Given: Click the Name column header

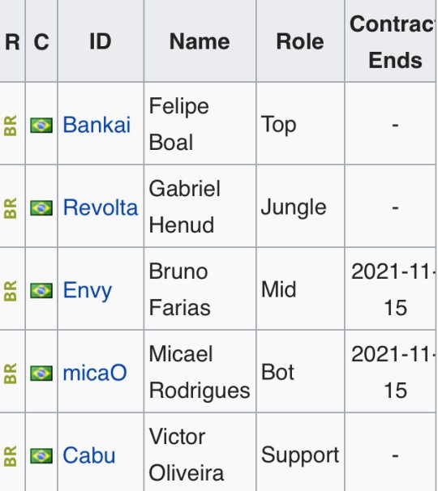Looking at the screenshot, I should click(x=200, y=41).
